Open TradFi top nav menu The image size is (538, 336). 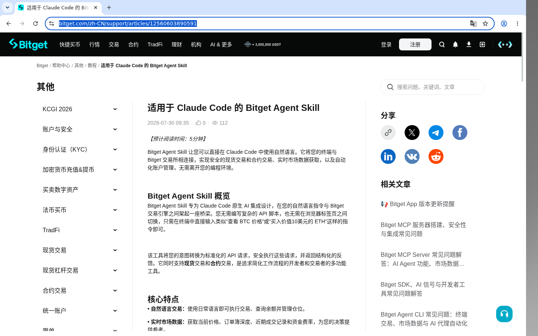pos(155,44)
